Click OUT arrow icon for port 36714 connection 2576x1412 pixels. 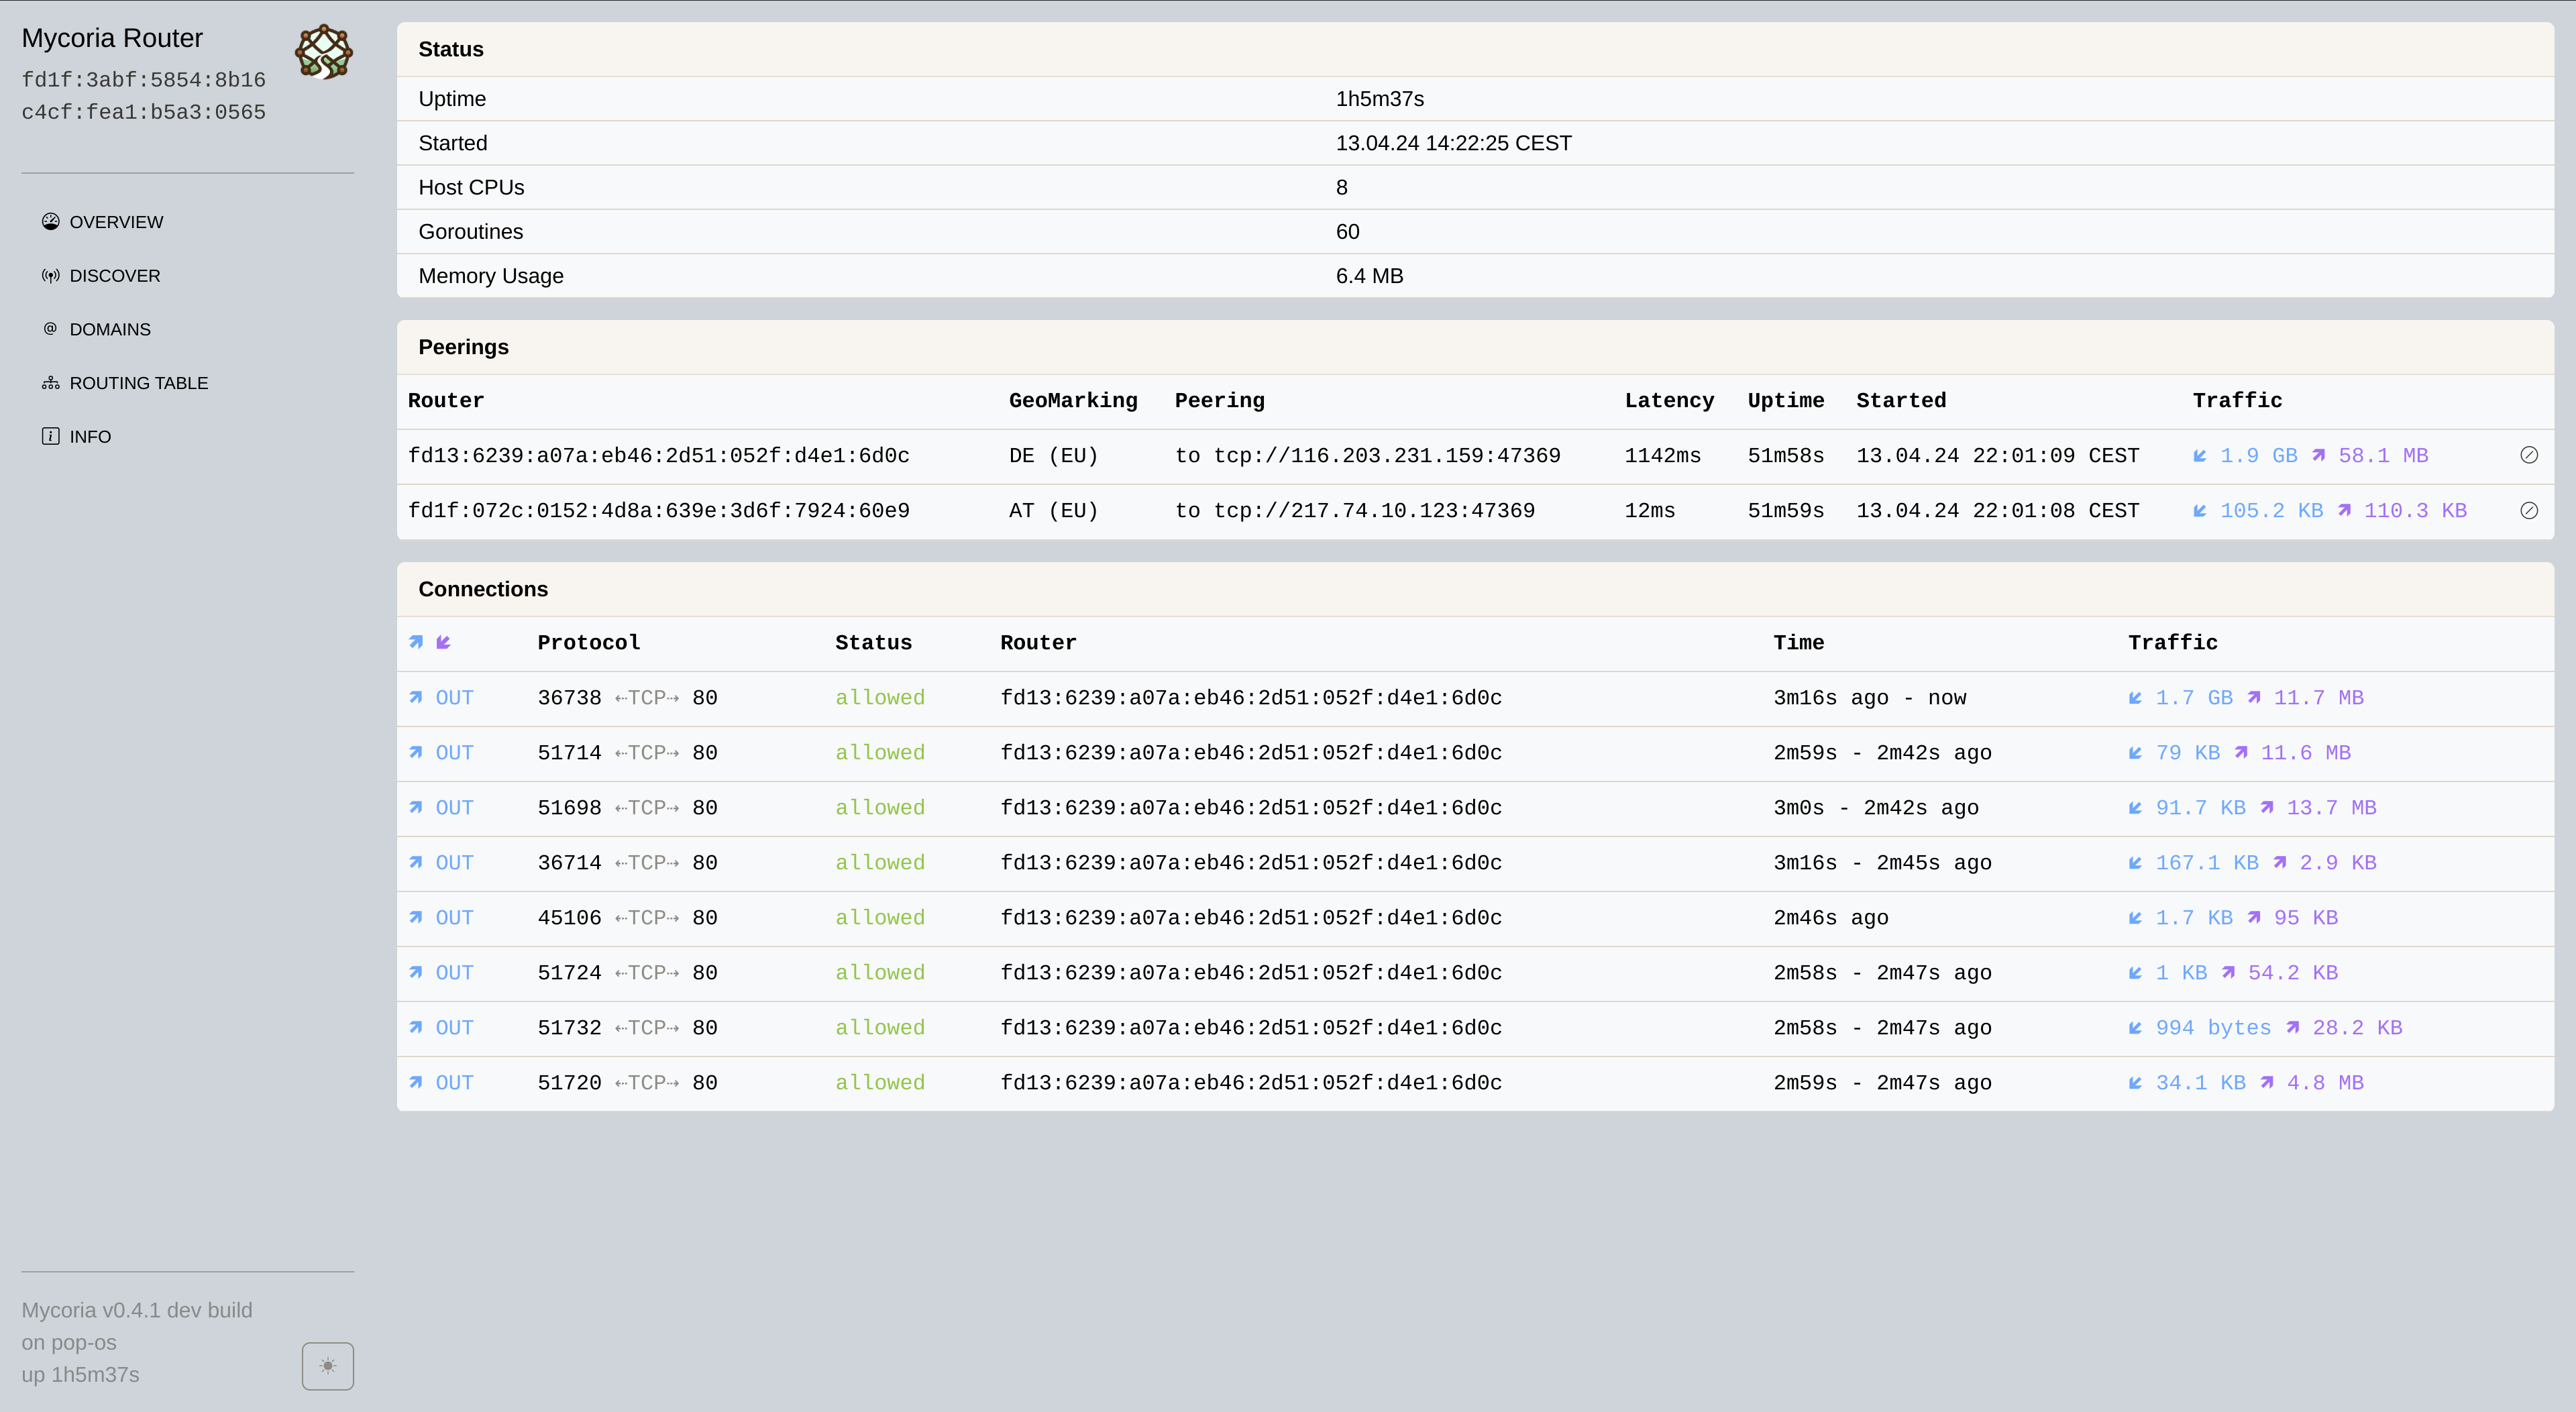[x=416, y=863]
